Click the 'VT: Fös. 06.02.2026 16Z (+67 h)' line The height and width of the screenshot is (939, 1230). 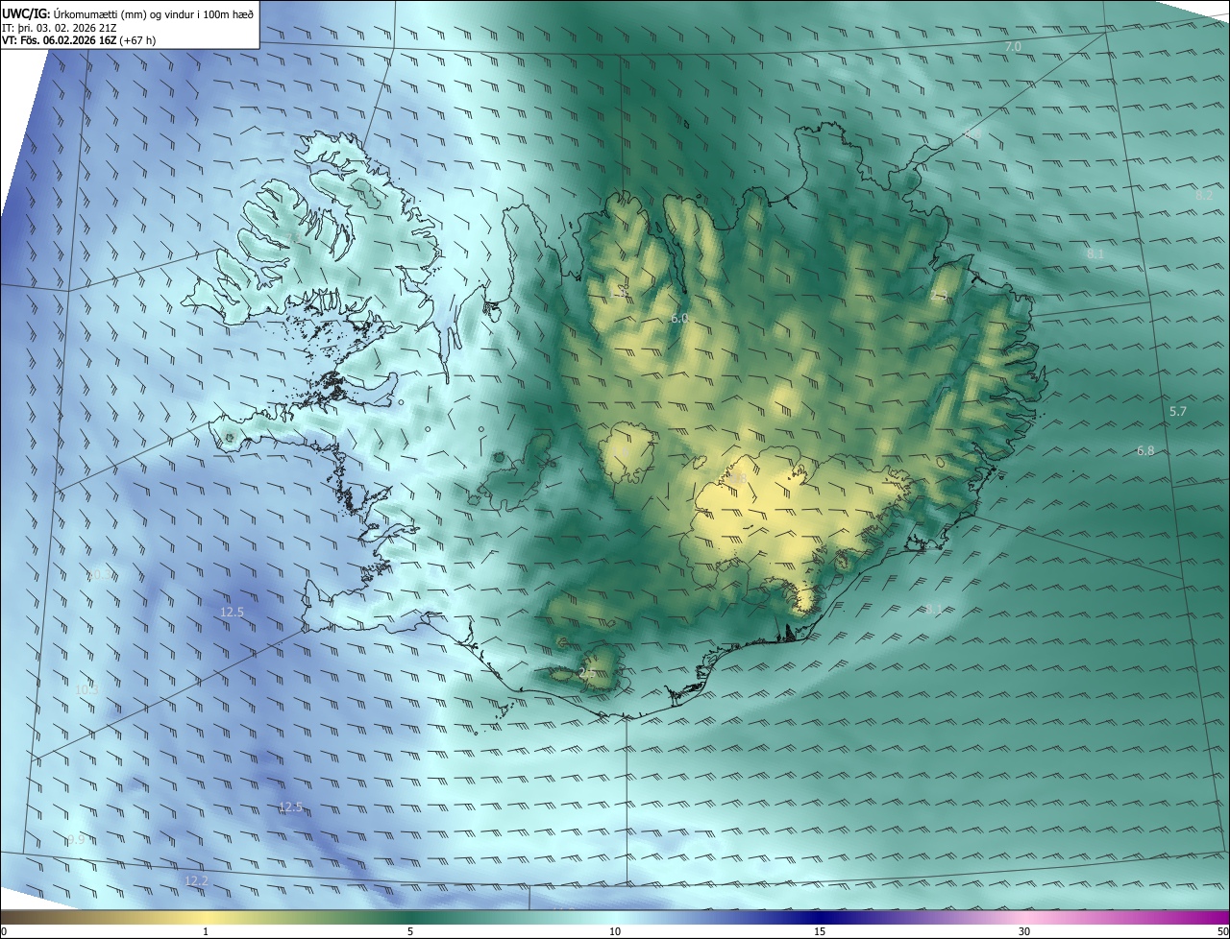point(79,41)
